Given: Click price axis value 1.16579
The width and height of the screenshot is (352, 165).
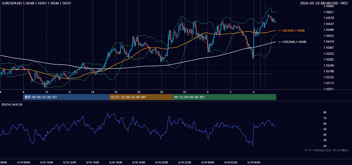Looking at the screenshot, I should (x=328, y=18).
